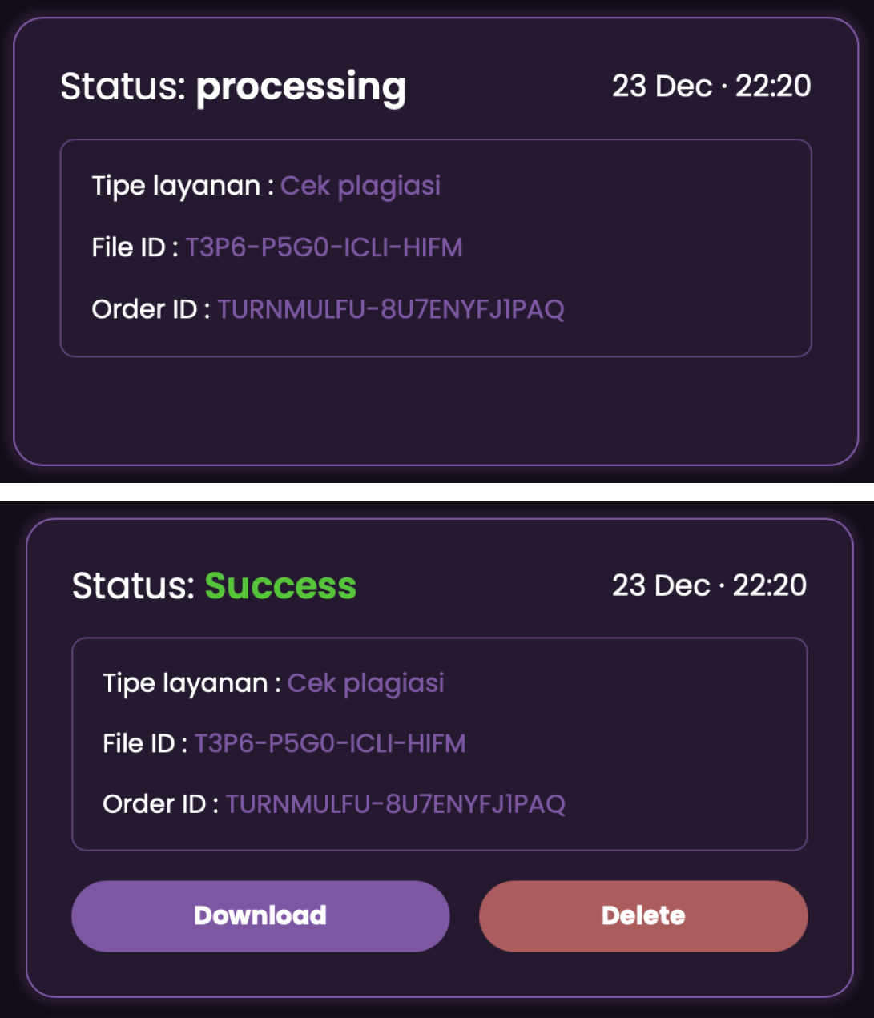This screenshot has height=1018, width=874.
Task: Click the 'Status: processing' heading
Action: (x=233, y=87)
